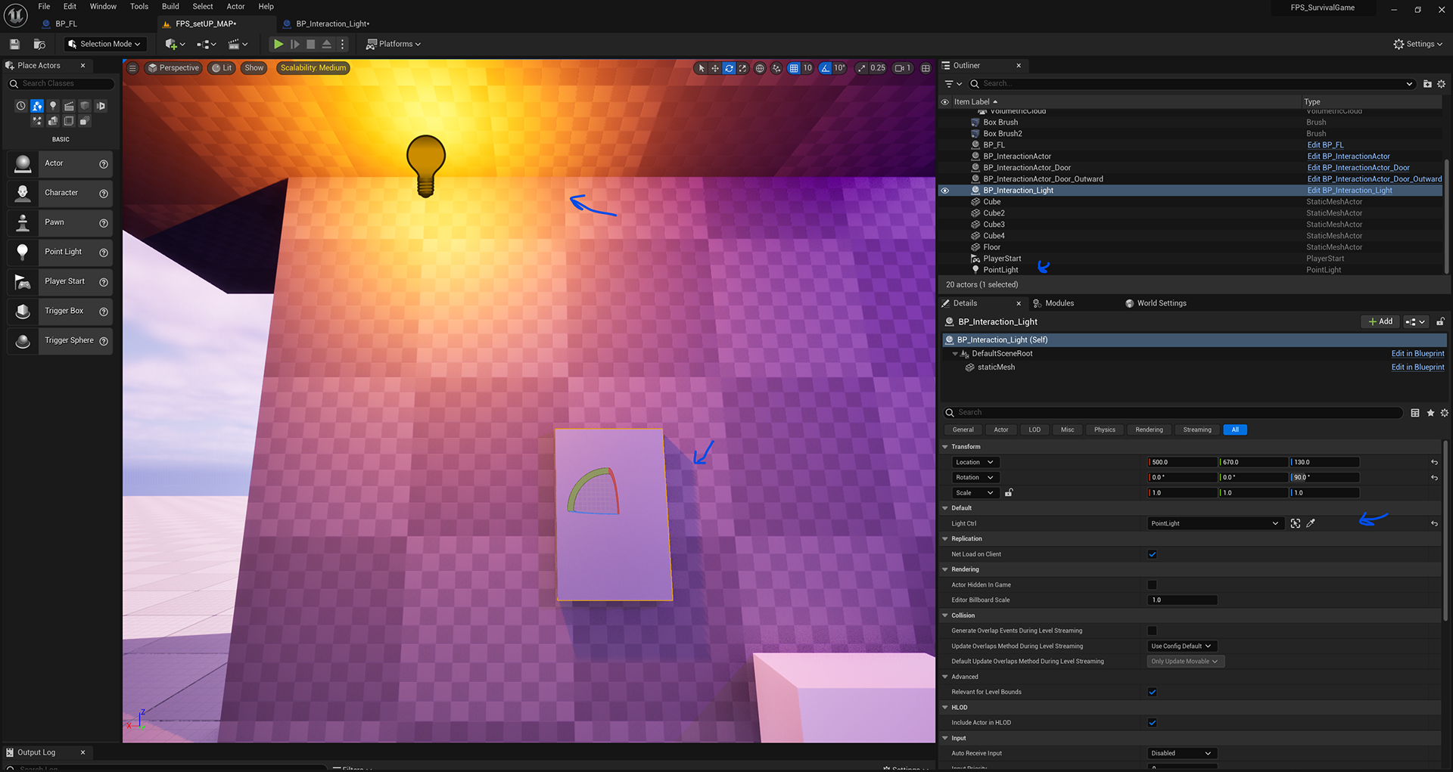Toggle visibility eye for BP_Interaction_Light
The image size is (1453, 772).
[944, 191]
